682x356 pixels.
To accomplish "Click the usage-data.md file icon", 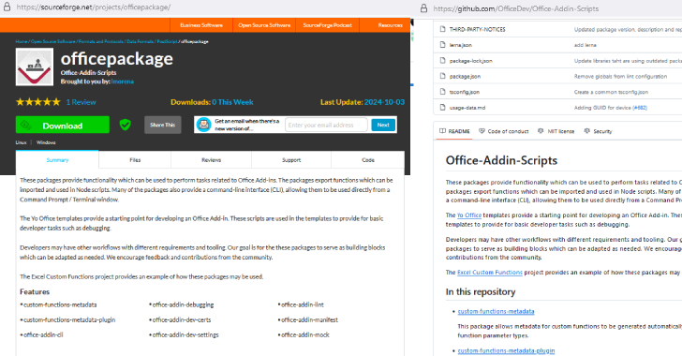I will (443, 108).
